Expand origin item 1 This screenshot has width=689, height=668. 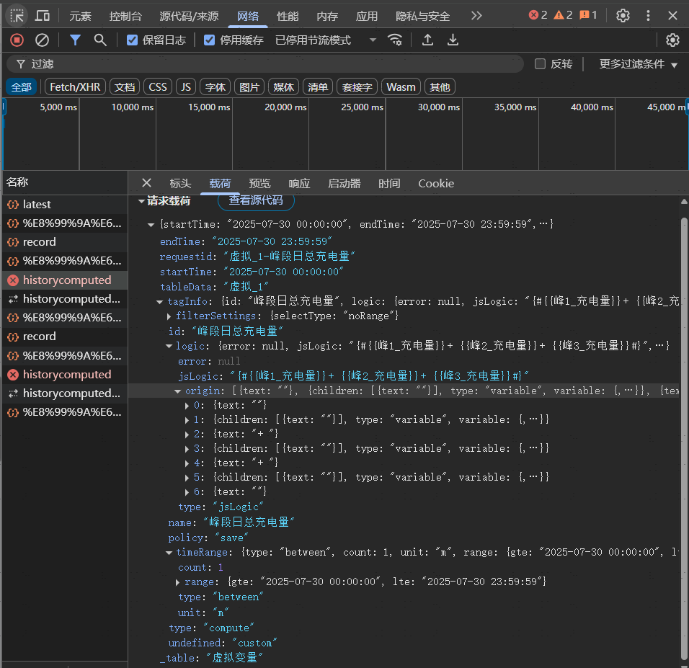click(x=187, y=420)
